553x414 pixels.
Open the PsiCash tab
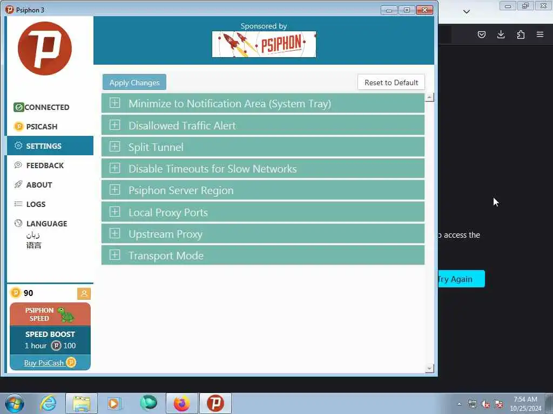point(50,126)
